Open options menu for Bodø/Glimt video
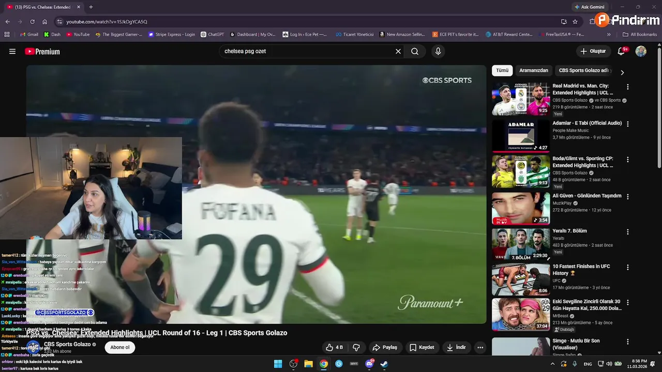The height and width of the screenshot is (372, 662). (x=628, y=160)
